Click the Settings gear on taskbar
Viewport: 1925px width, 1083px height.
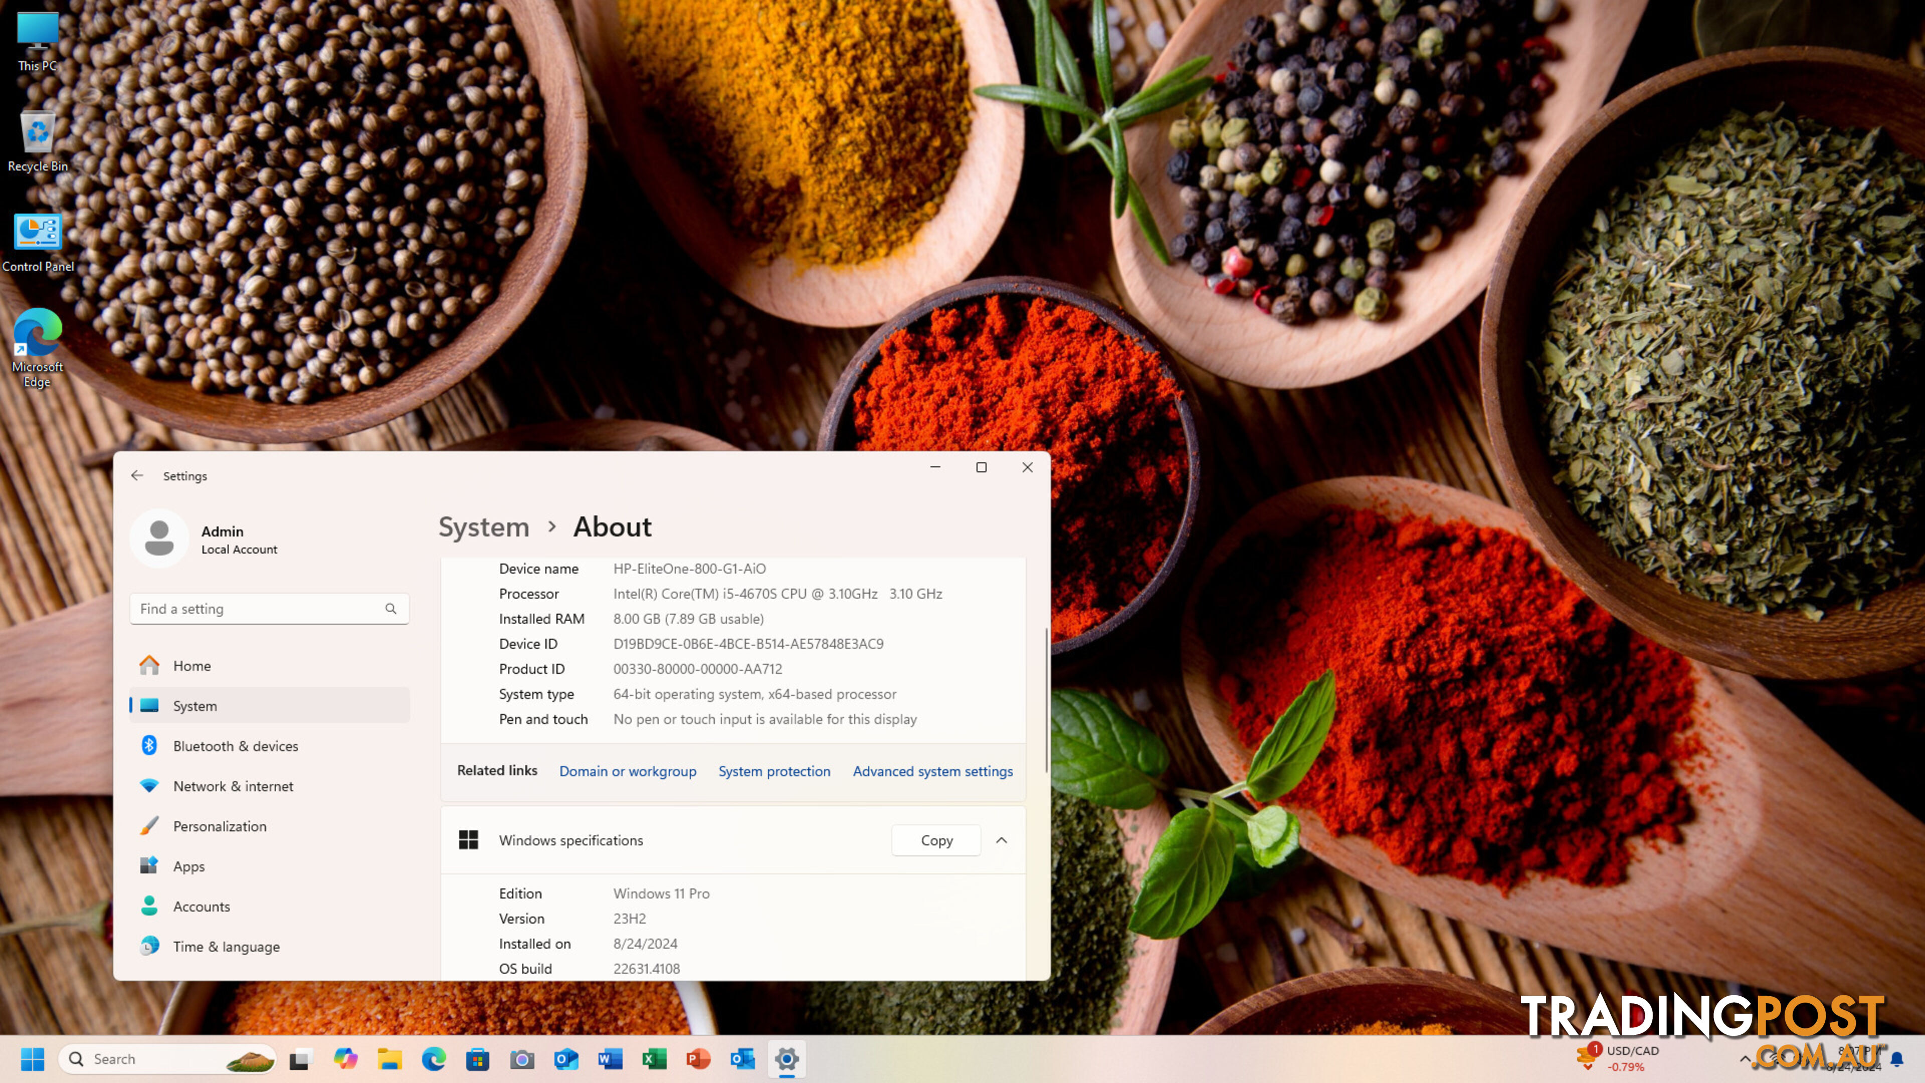[786, 1058]
